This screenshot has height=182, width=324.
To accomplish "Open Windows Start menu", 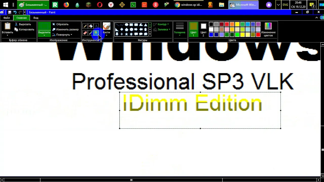I will coord(5,5).
